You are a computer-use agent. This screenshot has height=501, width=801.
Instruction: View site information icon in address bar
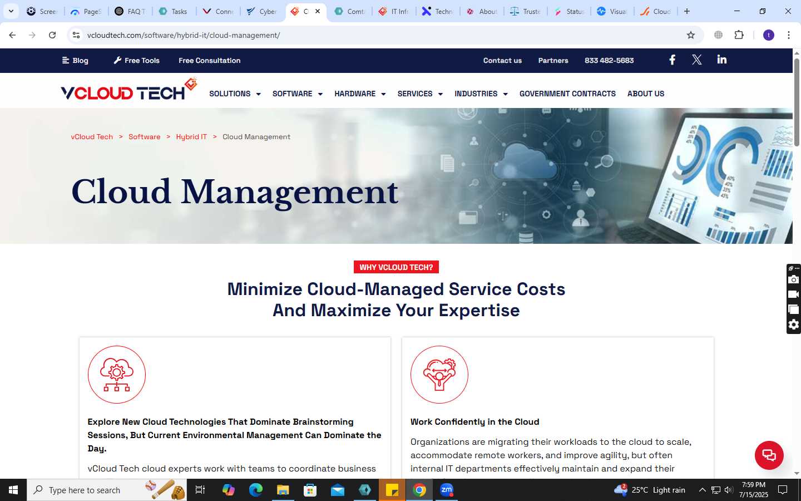(x=76, y=35)
